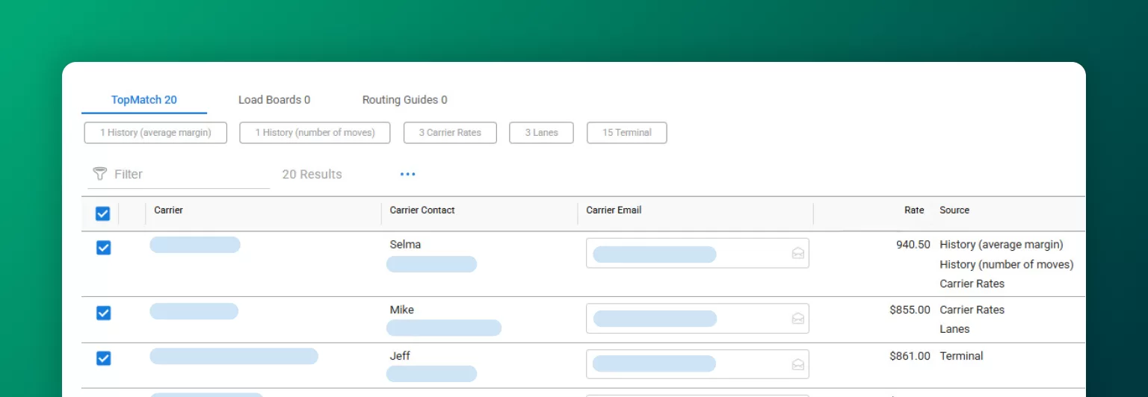Toggle the select-all header checkbox

pyautogui.click(x=103, y=214)
